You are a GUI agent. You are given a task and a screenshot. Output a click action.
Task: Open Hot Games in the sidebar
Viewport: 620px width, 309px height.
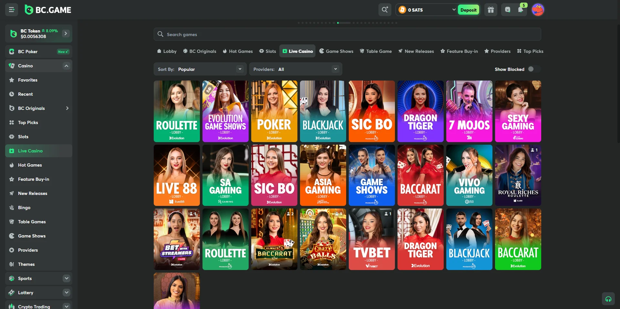point(39,165)
